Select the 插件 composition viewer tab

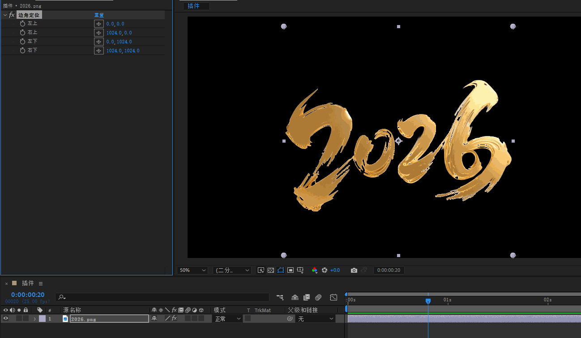click(196, 6)
